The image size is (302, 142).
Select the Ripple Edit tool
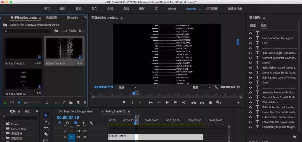(46, 128)
